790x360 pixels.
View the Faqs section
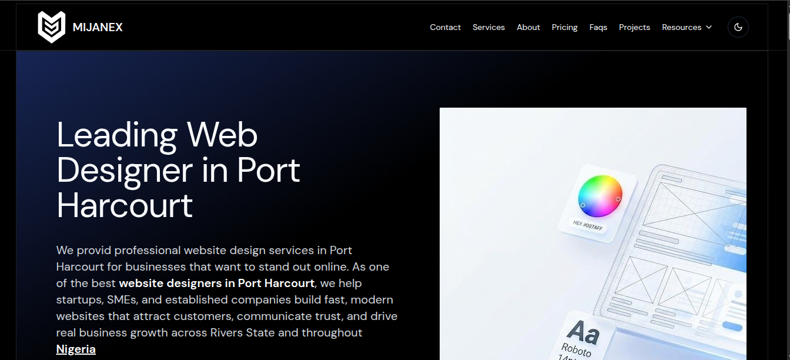pos(598,27)
